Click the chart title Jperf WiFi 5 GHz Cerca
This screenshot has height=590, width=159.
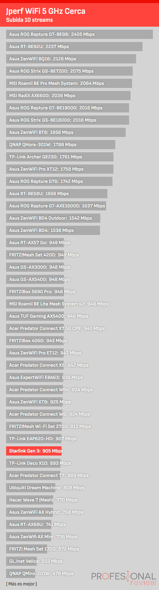click(46, 11)
